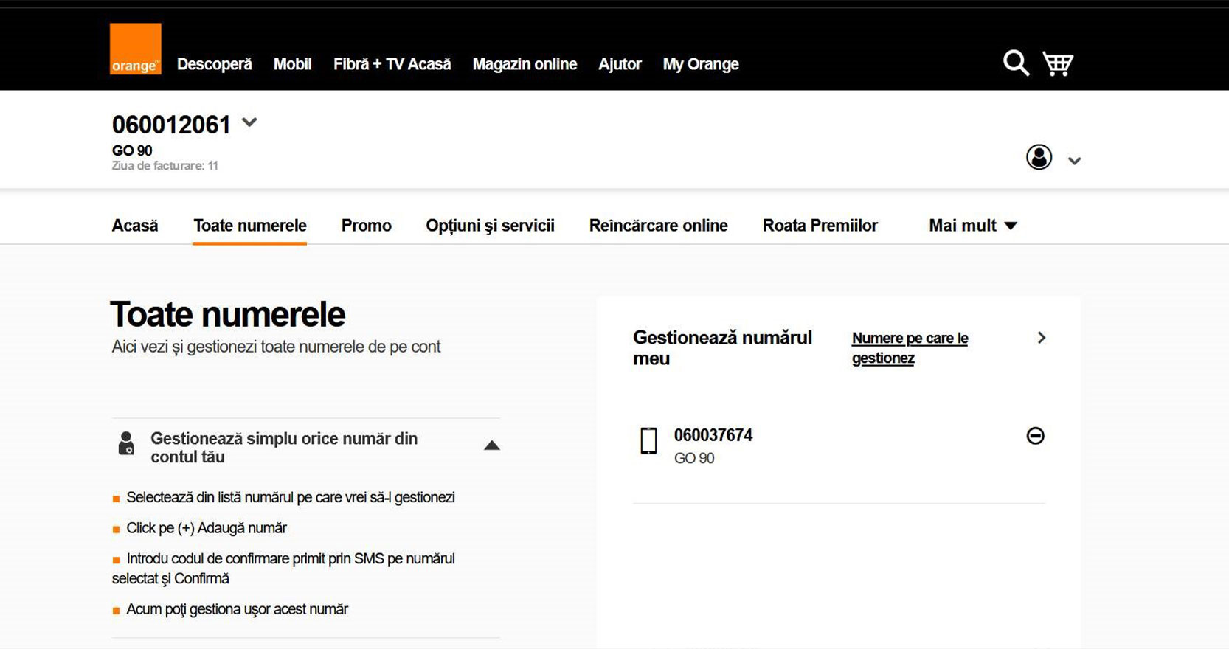Screen dimensions: 1229x649
Task: Open the account dropdown arrow
Action: point(1074,161)
